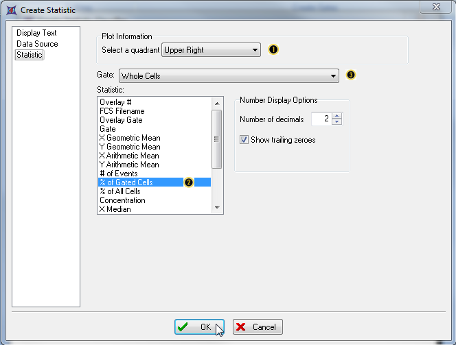
Task: Choose X Median statistic
Action: point(155,209)
